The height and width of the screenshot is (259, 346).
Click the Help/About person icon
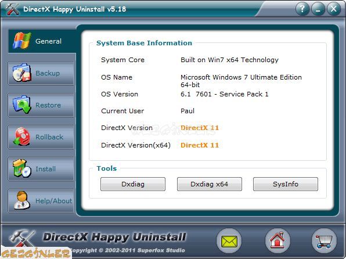point(21,200)
